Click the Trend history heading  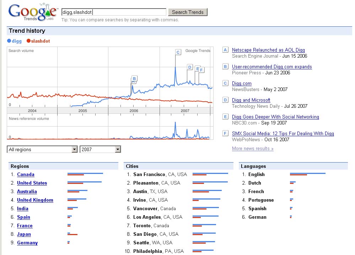[x=27, y=31]
